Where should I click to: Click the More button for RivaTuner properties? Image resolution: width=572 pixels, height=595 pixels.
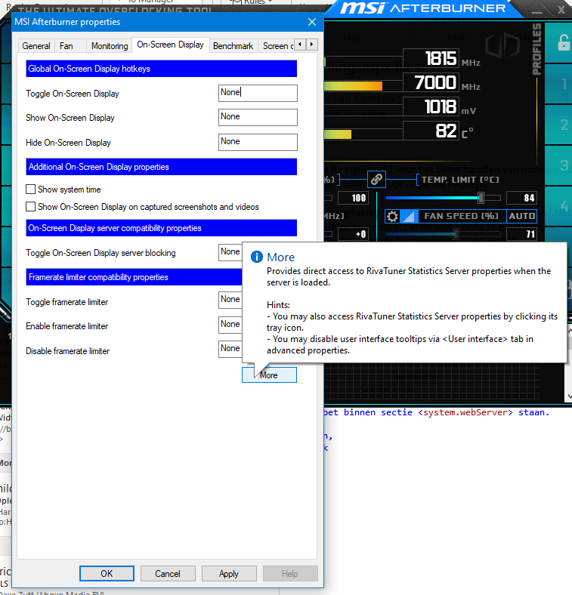[x=269, y=375]
